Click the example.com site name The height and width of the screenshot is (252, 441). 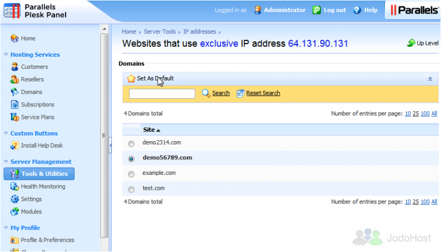click(x=159, y=173)
